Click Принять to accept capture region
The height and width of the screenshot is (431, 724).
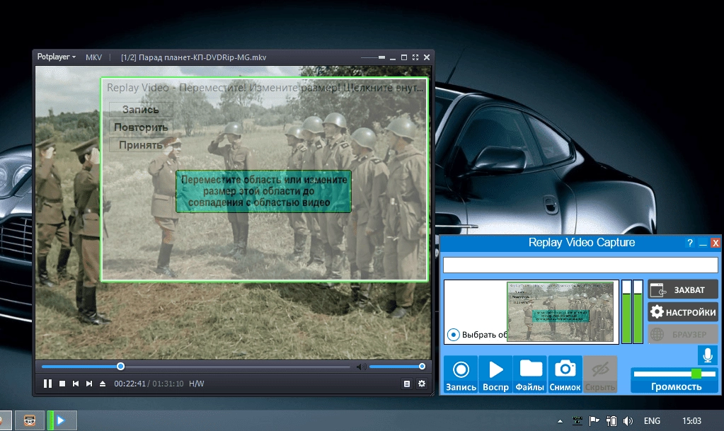click(x=141, y=144)
